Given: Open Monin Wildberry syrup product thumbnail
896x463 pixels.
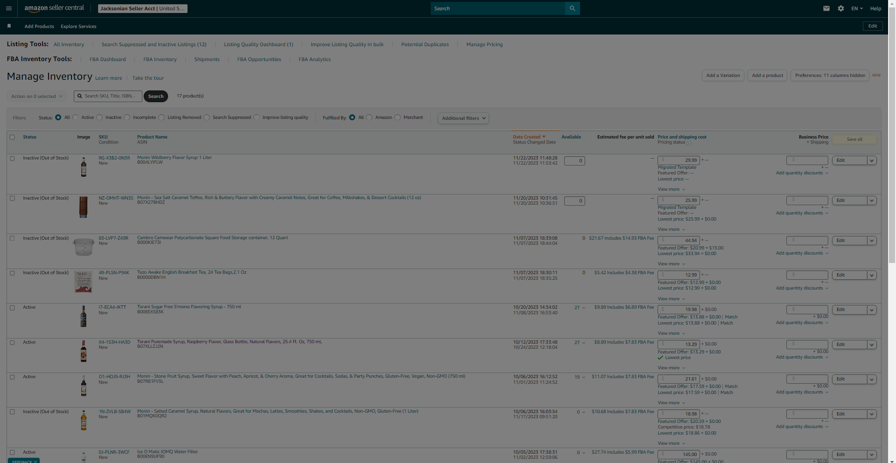Looking at the screenshot, I should (84, 167).
